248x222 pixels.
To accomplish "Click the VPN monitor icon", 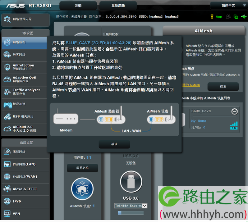I will pyautogui.click(x=7, y=214).
